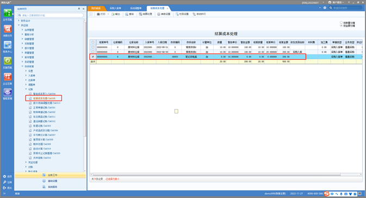Check the first row dated 2022-06-01

(x=93, y=47)
